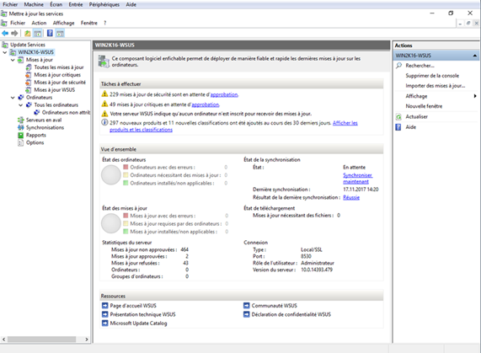This screenshot has width=481, height=353.
Task: Click Actualiser in Actions pane
Action: [x=417, y=117]
